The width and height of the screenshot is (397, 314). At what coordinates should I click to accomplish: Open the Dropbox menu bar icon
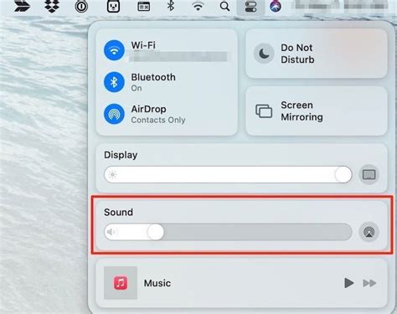[52, 6]
